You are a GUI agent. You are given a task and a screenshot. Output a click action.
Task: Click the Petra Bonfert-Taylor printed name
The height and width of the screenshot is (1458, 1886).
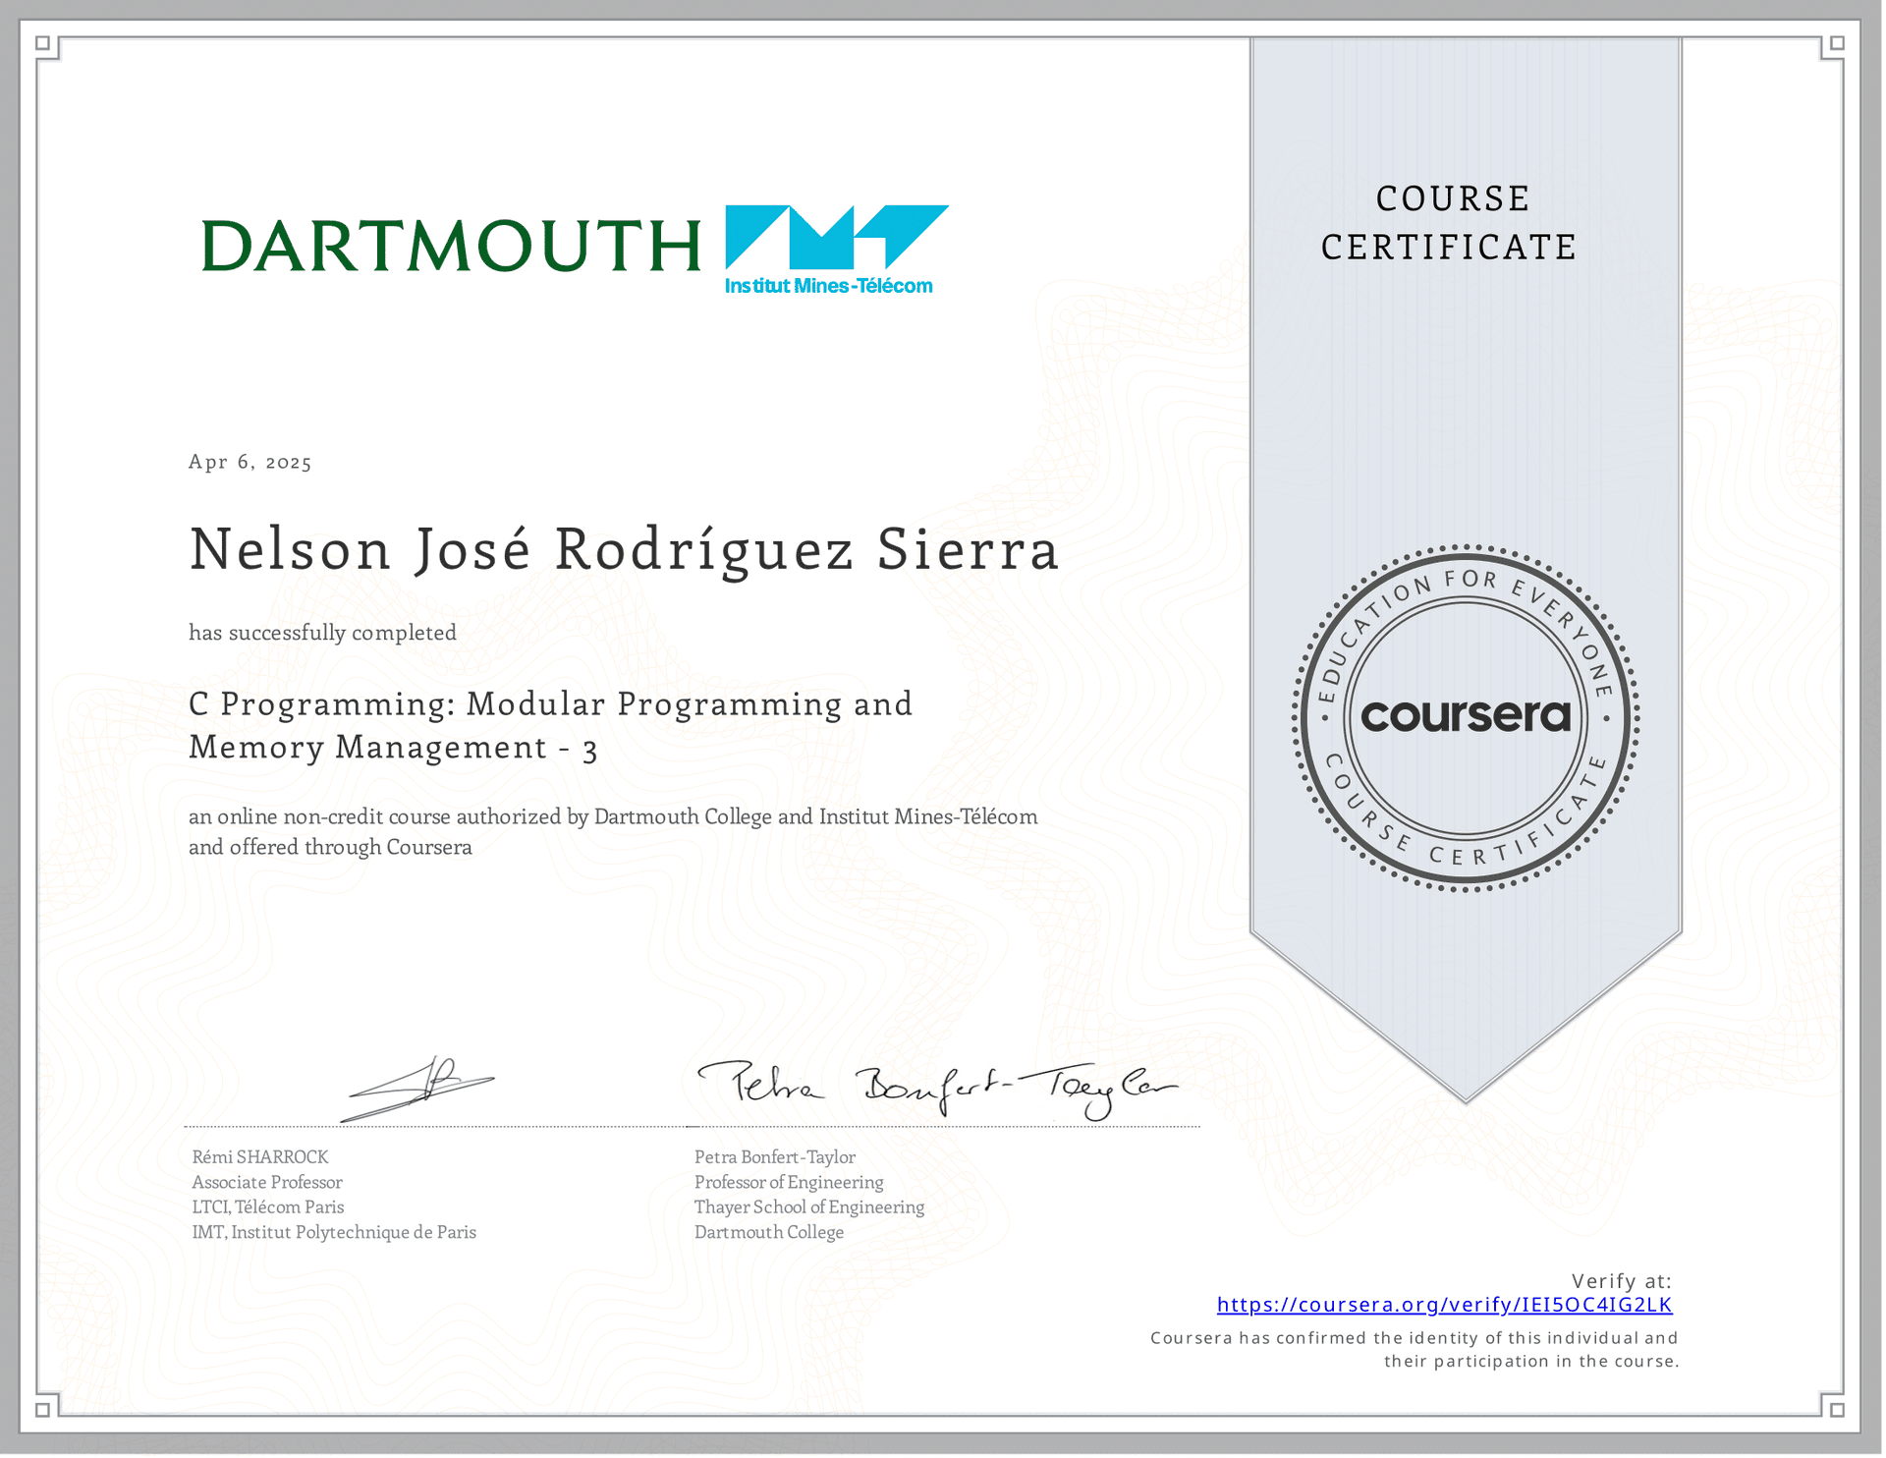775,1158
